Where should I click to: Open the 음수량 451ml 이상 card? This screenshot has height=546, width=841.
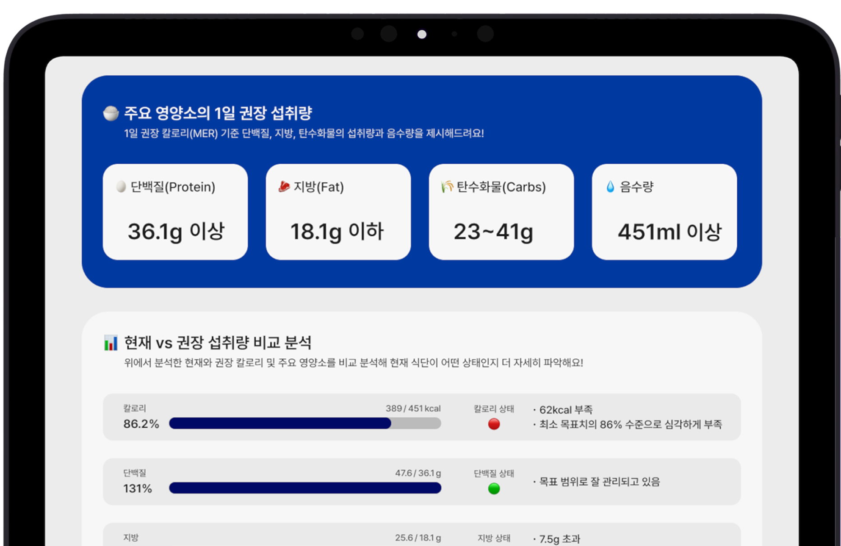tap(664, 212)
